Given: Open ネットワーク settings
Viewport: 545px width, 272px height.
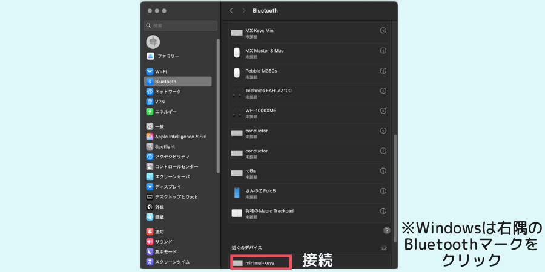Looking at the screenshot, I should [178, 92].
